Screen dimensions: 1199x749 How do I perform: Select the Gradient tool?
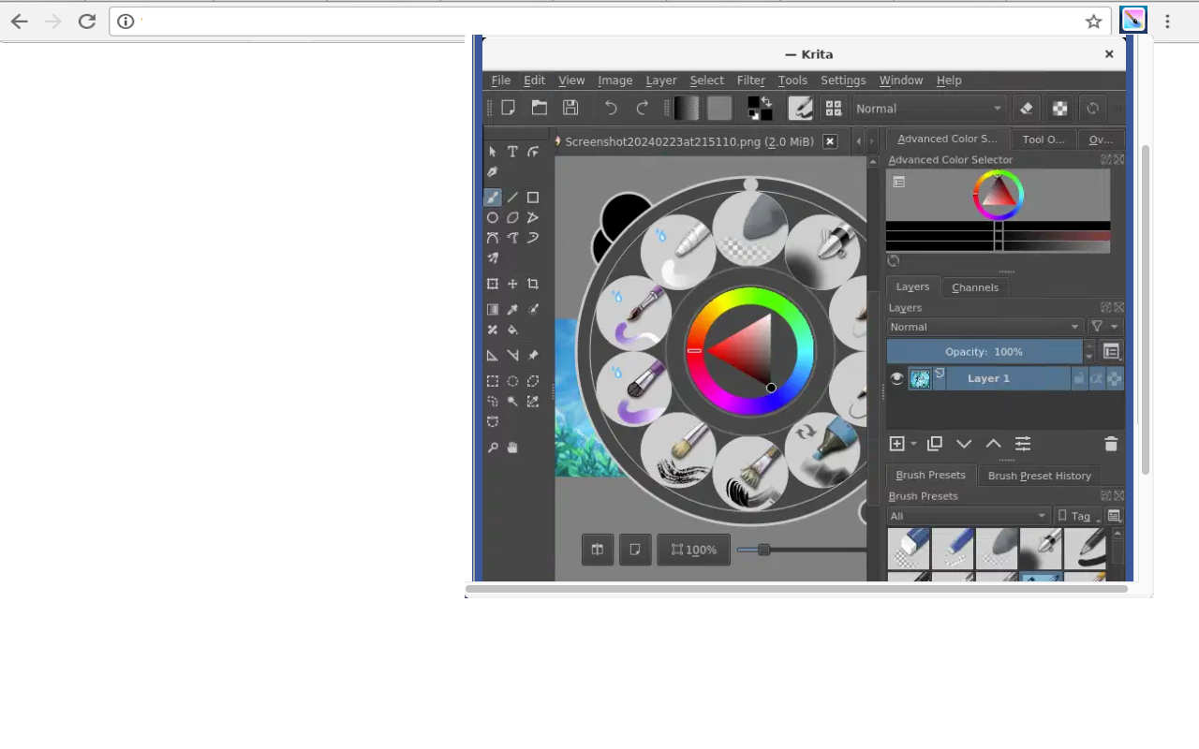click(x=494, y=308)
